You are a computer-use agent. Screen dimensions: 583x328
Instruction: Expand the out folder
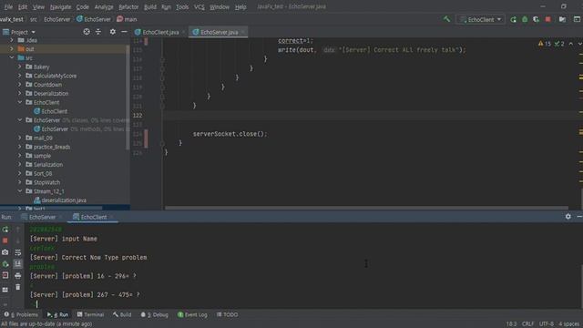(12, 49)
